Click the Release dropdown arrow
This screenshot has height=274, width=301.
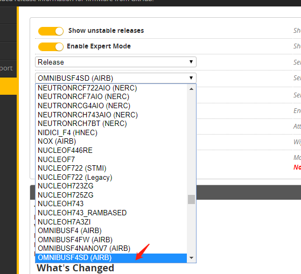pyautogui.click(x=191, y=62)
